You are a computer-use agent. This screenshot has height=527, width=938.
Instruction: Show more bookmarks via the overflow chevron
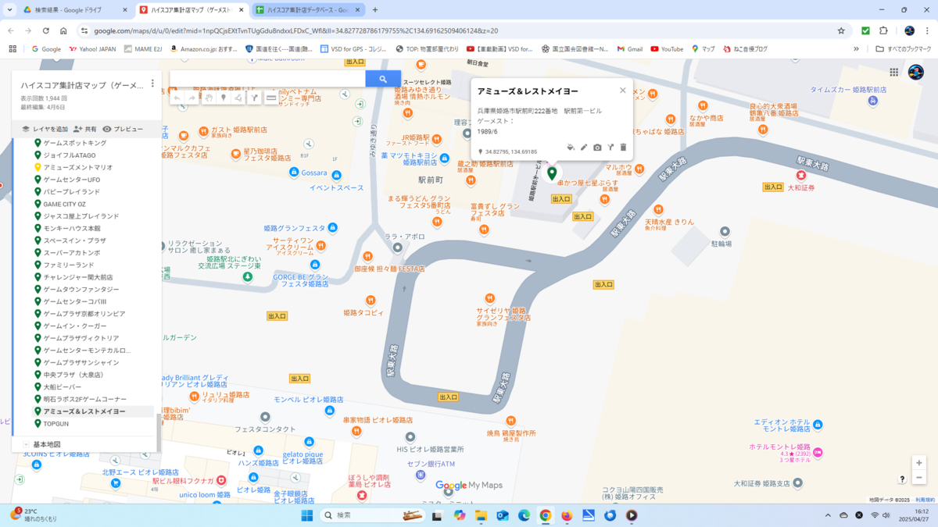tap(856, 48)
